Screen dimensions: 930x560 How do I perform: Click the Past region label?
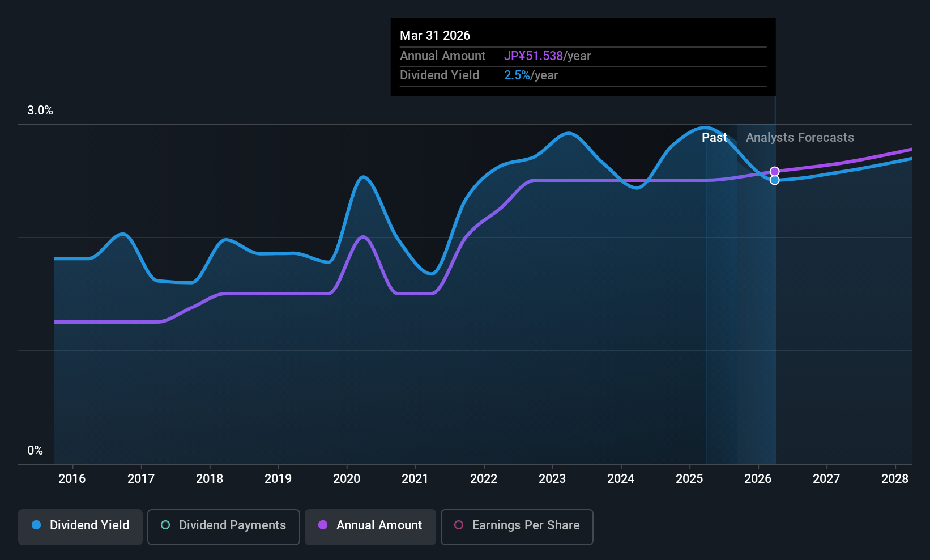pos(714,138)
